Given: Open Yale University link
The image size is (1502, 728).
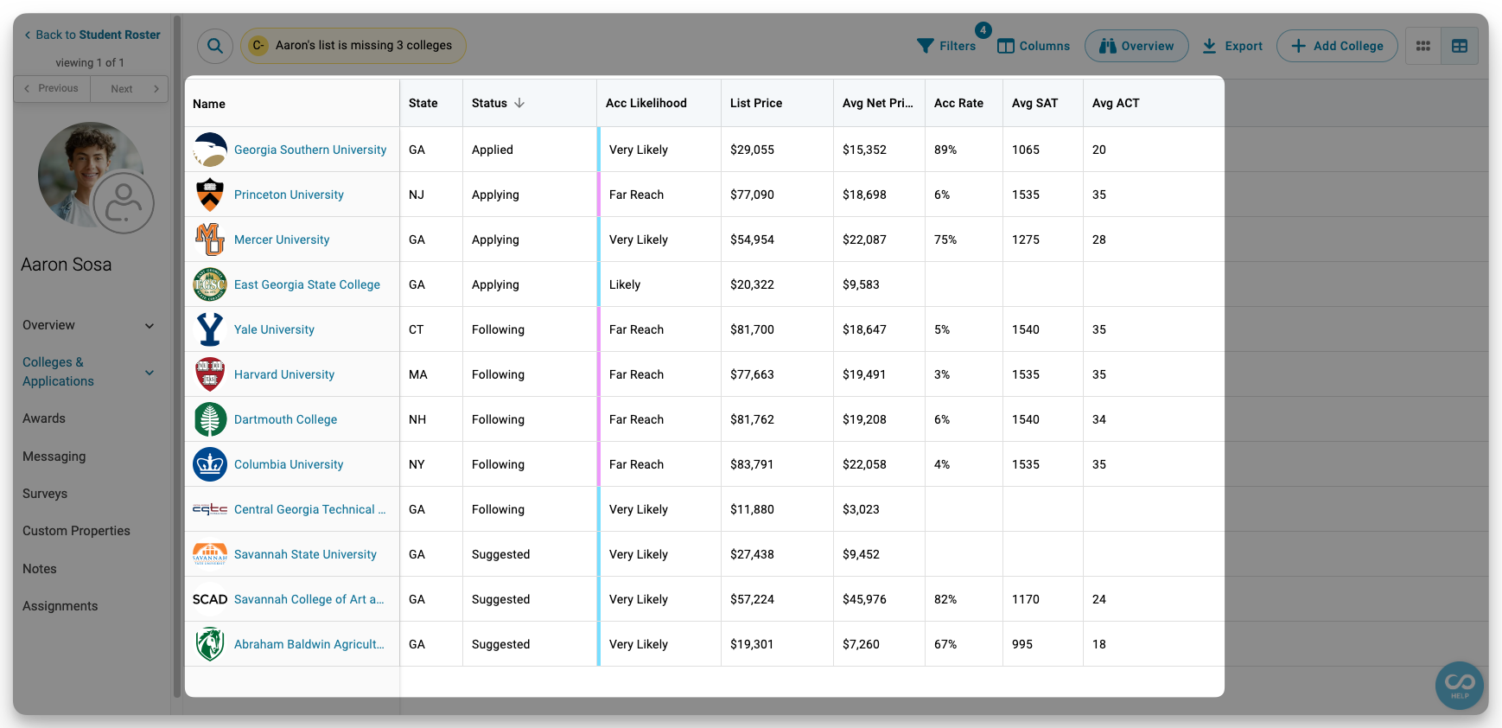Looking at the screenshot, I should click(274, 329).
